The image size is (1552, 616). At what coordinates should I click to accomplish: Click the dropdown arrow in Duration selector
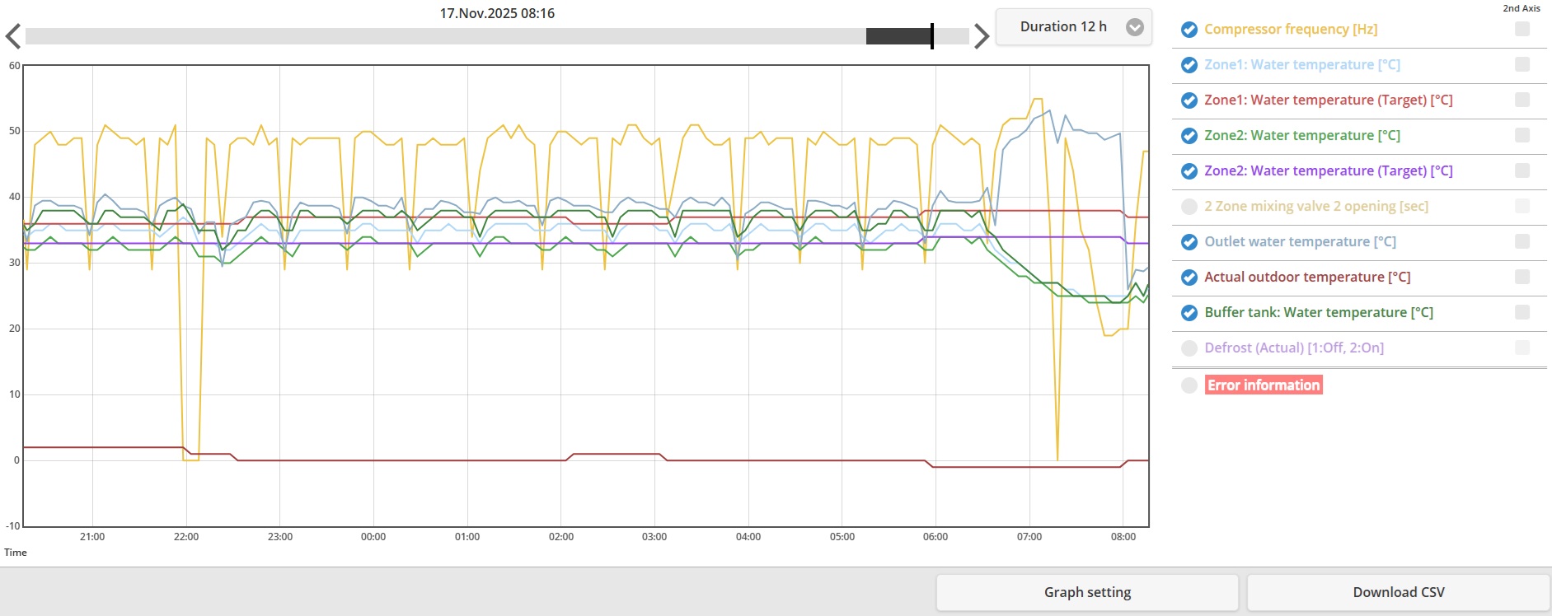point(1135,27)
